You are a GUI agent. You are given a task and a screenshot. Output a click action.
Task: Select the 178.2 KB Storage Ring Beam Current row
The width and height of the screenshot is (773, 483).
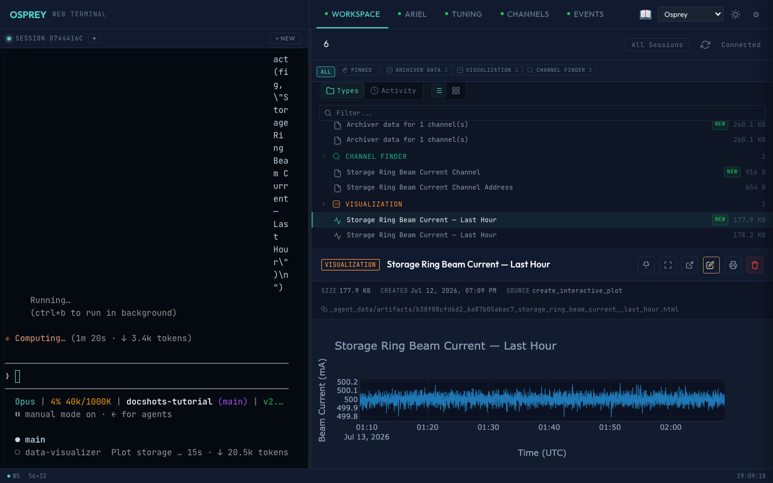pos(541,235)
